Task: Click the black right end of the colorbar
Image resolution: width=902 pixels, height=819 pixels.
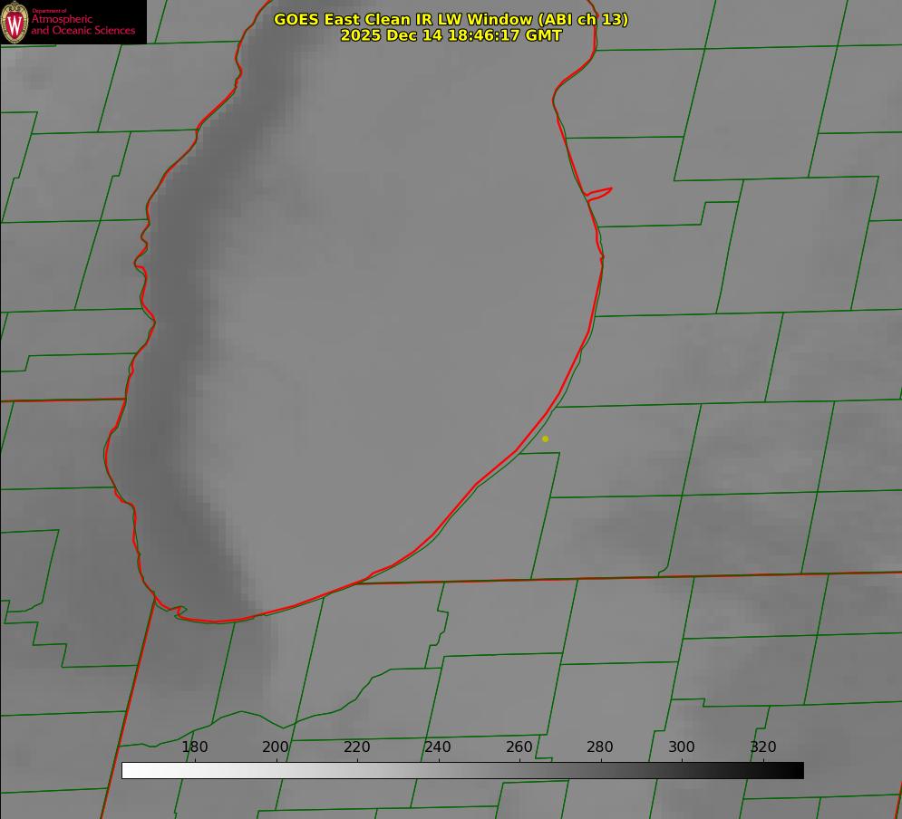Action: pyautogui.click(x=797, y=770)
